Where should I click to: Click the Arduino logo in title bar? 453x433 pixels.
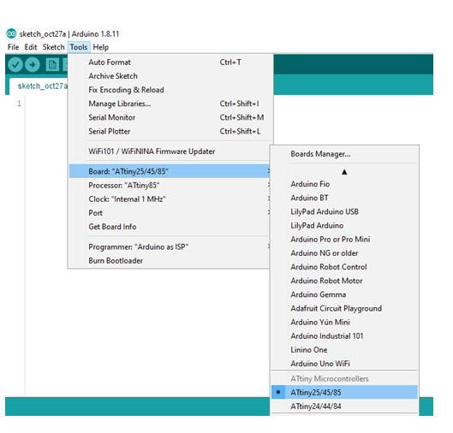(11, 33)
